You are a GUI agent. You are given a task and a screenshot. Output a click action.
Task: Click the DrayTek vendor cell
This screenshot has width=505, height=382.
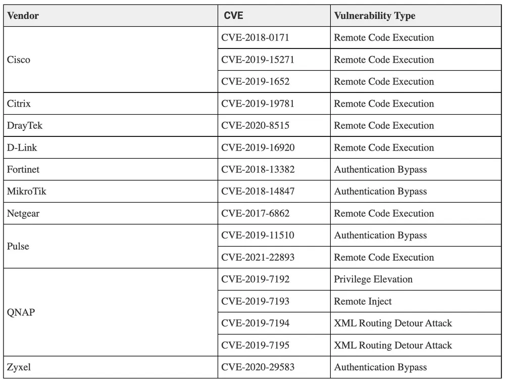click(25, 126)
